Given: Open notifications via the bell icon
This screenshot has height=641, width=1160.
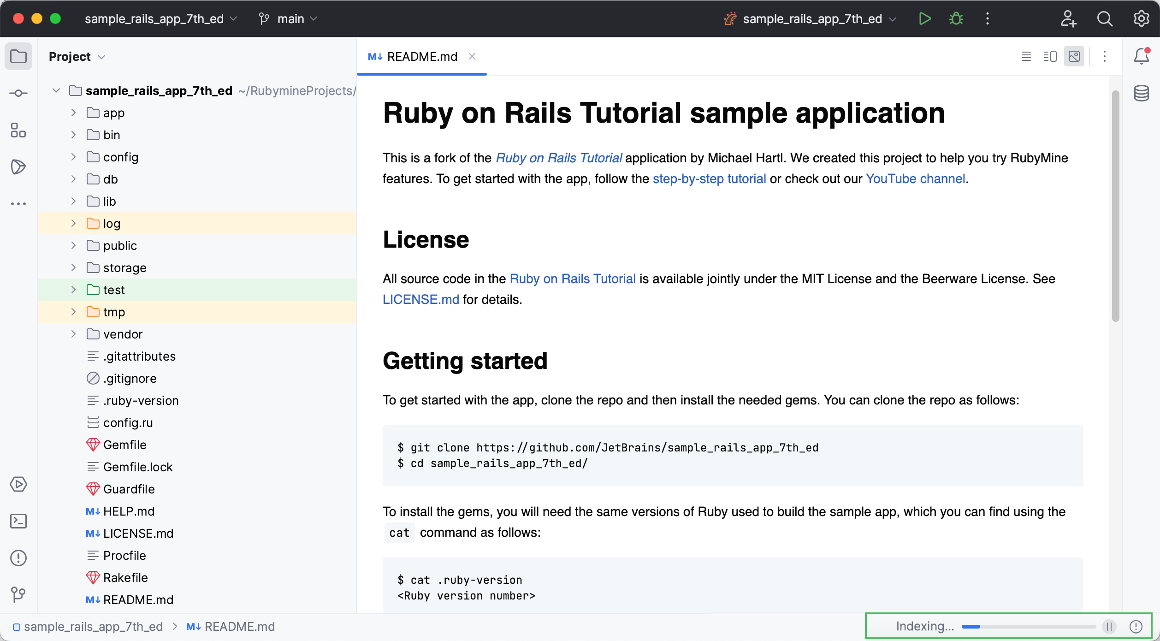Looking at the screenshot, I should 1141,56.
